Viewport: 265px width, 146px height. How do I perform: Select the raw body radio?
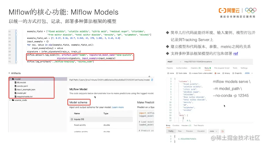pyautogui.click(x=215, y=73)
